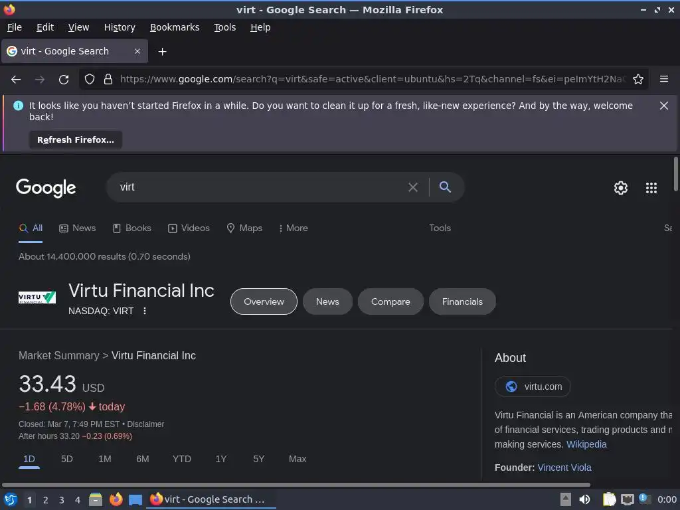Switch to Videos search results
The height and width of the screenshot is (510, 680).
tap(189, 228)
